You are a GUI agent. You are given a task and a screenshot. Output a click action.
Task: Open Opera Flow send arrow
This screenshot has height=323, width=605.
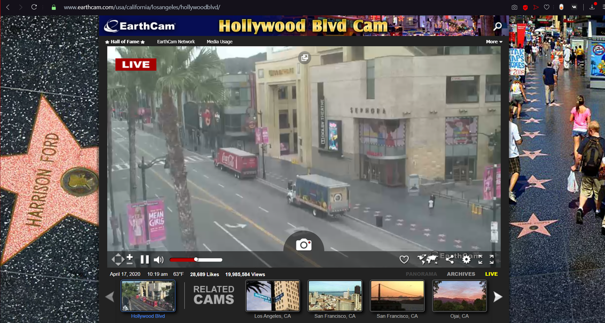coord(535,8)
